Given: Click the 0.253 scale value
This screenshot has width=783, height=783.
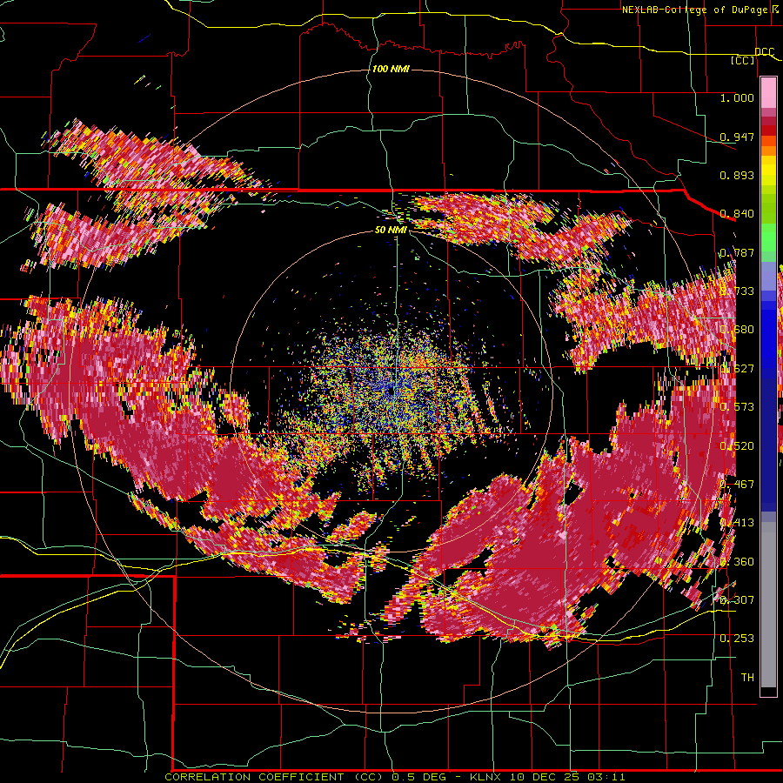Looking at the screenshot, I should coord(737,639).
